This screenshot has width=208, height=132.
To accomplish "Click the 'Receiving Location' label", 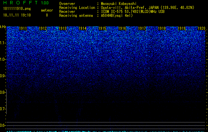I will tap(77, 8).
